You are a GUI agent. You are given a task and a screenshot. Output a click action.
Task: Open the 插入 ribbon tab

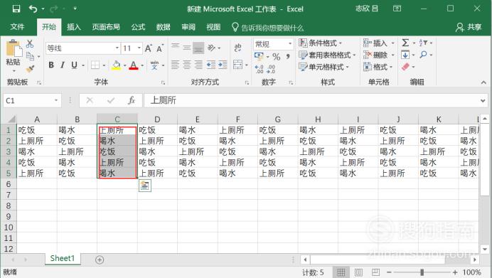[x=74, y=27]
